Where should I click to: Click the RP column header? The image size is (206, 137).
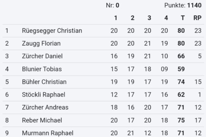(x=198, y=18)
